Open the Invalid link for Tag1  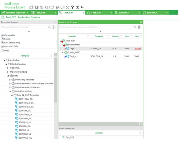[137, 49]
